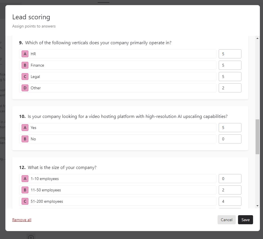Edit points for 11-50 employees
This screenshot has width=263, height=239.
pos(230,190)
